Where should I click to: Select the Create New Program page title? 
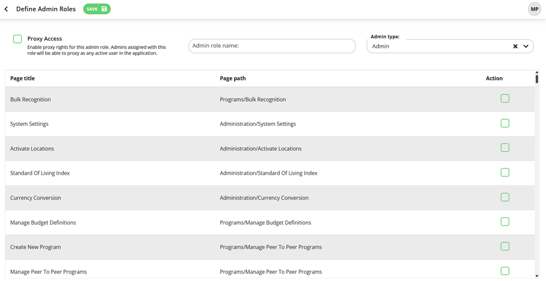coord(35,247)
